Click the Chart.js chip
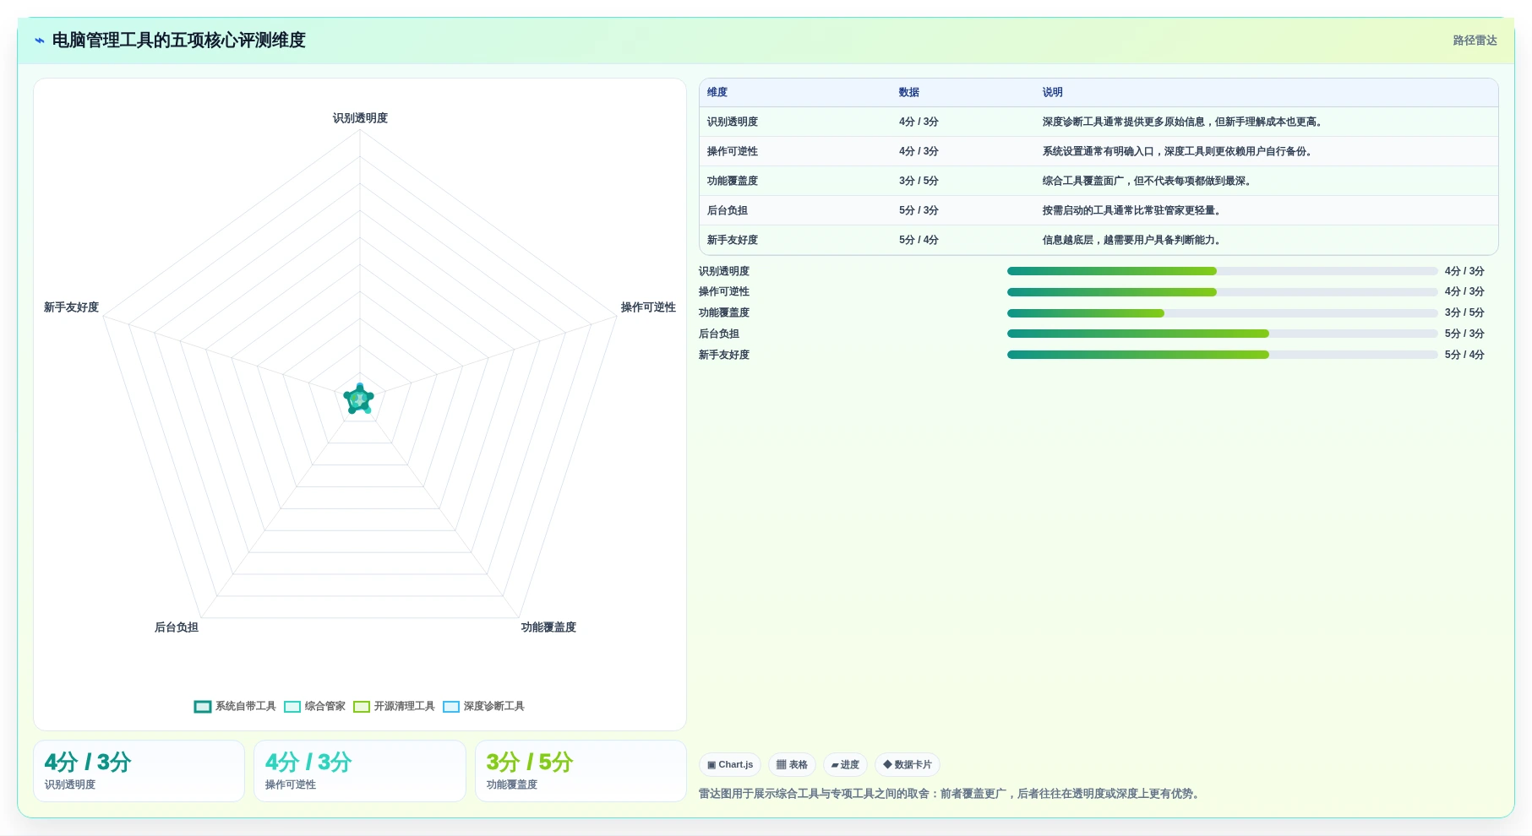The width and height of the screenshot is (1532, 836). [x=730, y=765]
